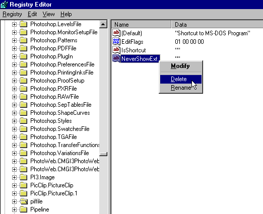Click the NeverShowExt string value icon
Image resolution: width=263 pixels, height=214 pixels.
(x=116, y=58)
